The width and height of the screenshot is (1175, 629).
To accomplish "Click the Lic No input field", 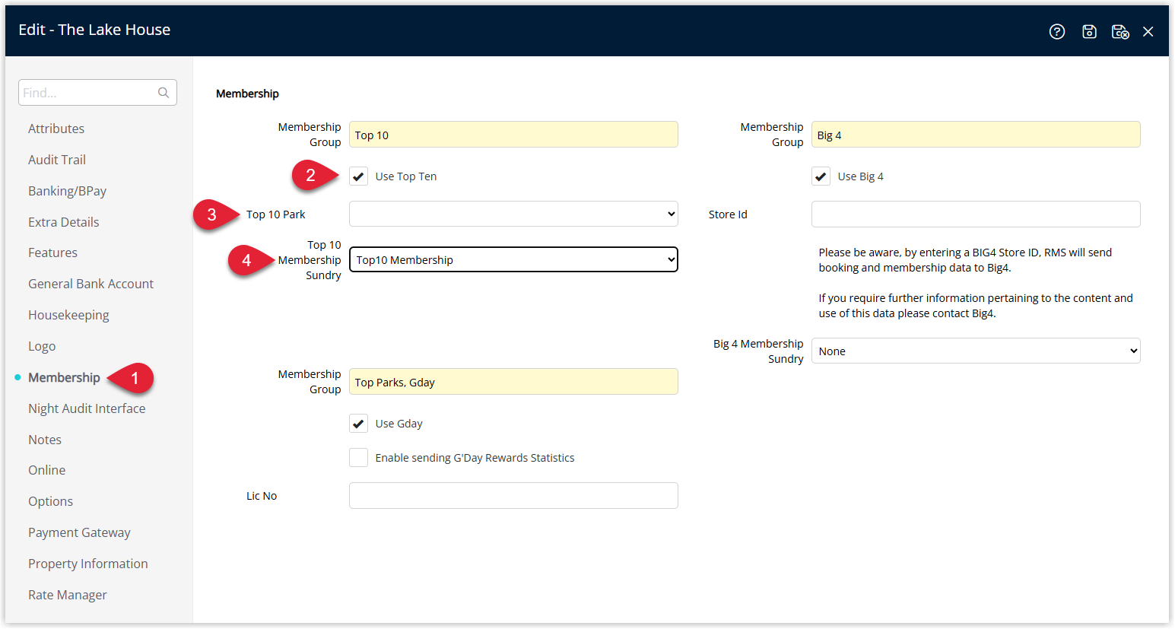I will point(513,495).
